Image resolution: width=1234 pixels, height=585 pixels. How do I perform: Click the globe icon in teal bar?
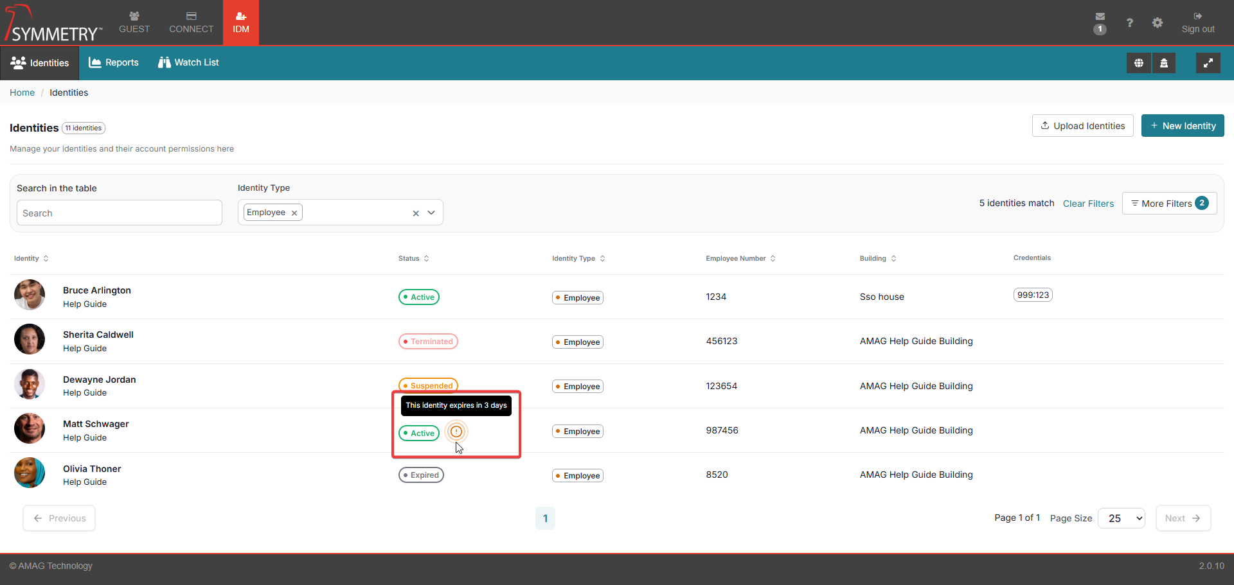[x=1138, y=63]
